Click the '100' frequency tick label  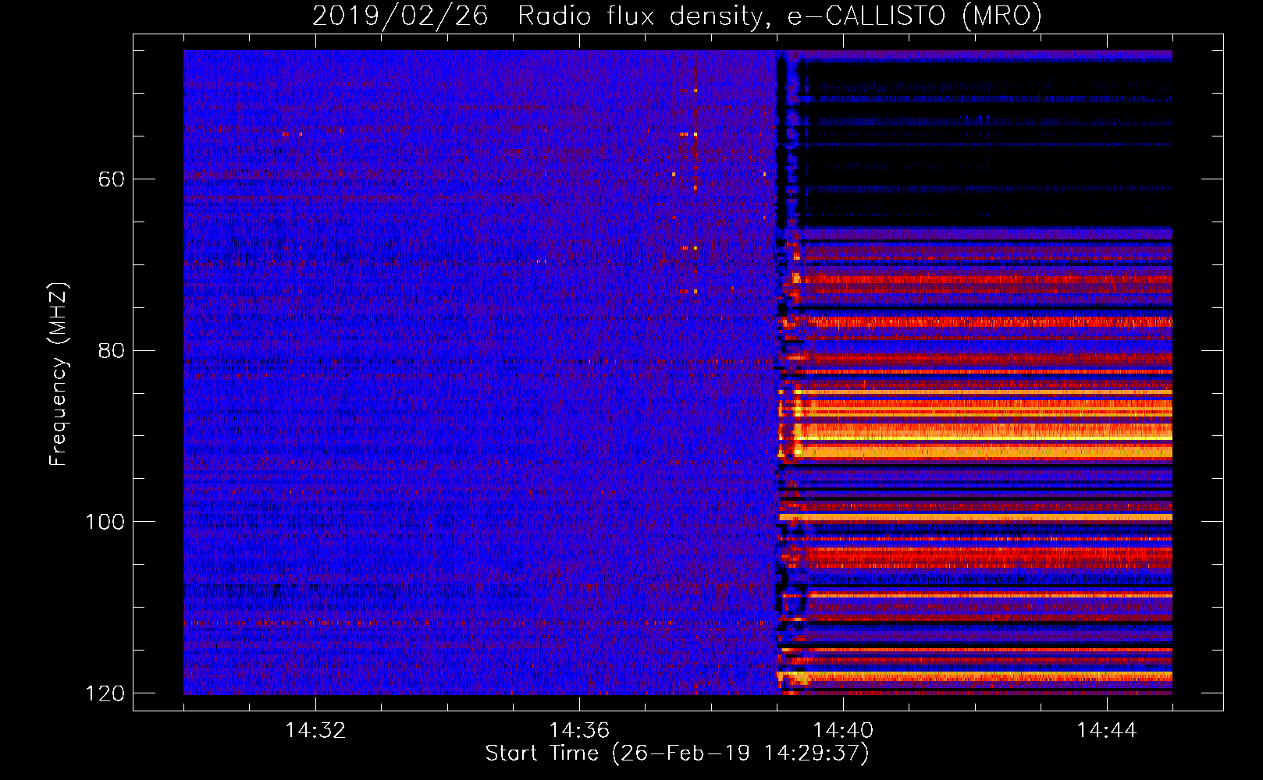(105, 522)
